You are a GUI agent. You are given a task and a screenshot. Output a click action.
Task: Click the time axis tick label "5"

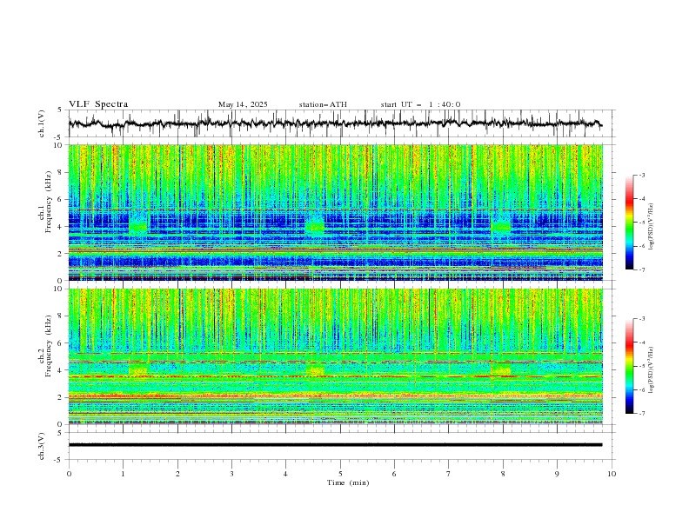click(340, 474)
